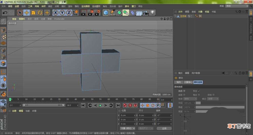253x135 pixels.
Task: Click the Array modeling generator icon
Action: click(x=126, y=13)
